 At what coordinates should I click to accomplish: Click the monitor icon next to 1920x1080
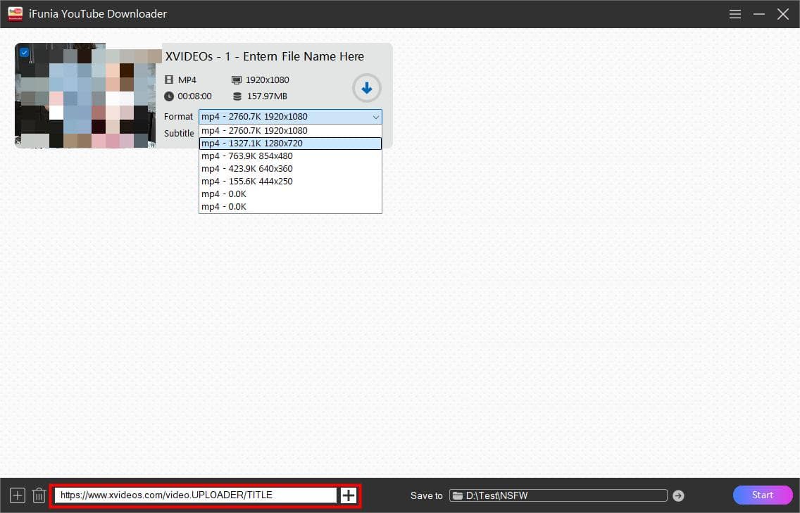[x=236, y=80]
